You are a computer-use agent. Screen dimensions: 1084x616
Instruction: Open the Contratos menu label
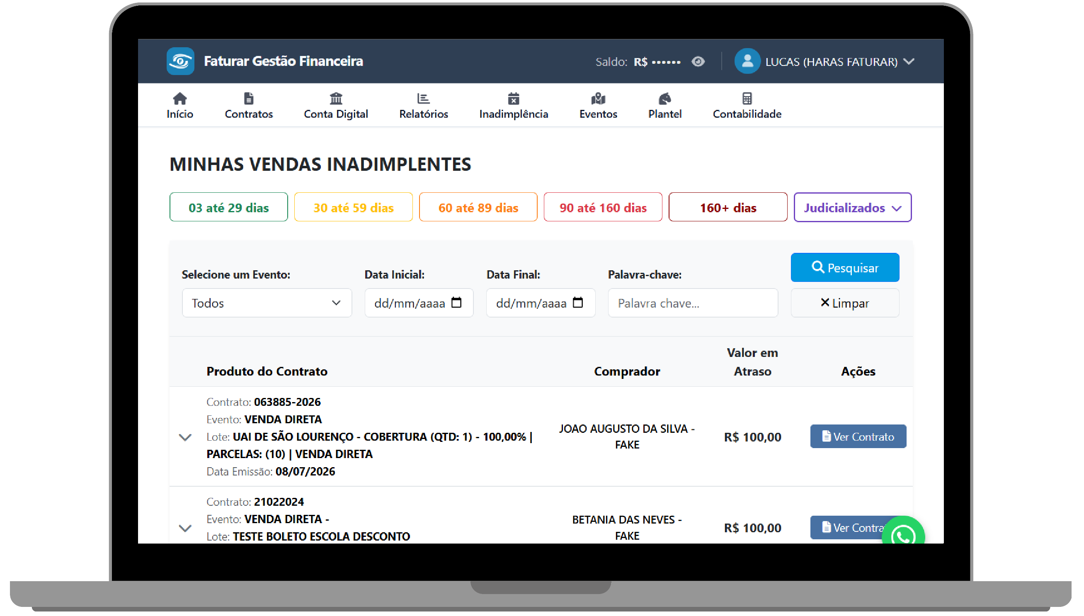(x=249, y=114)
